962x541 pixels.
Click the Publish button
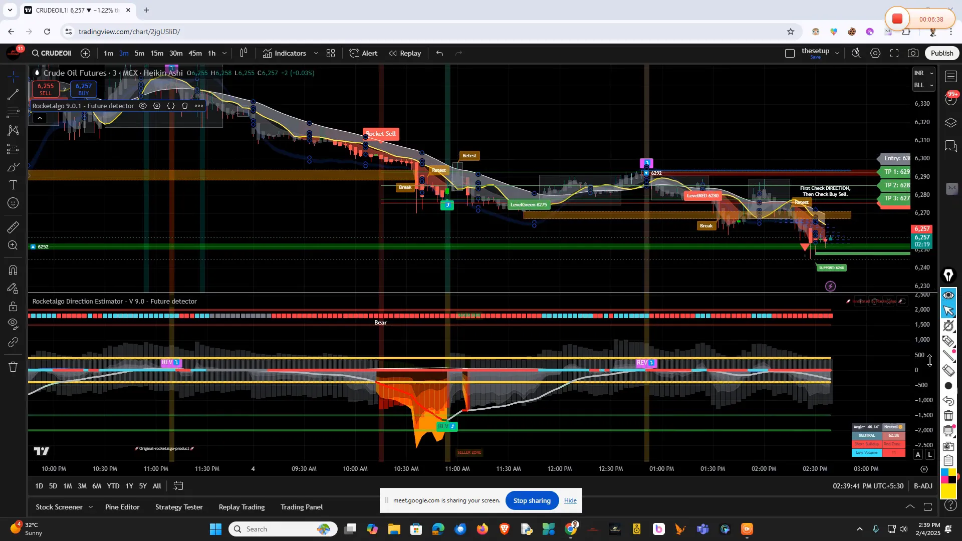[x=941, y=53]
